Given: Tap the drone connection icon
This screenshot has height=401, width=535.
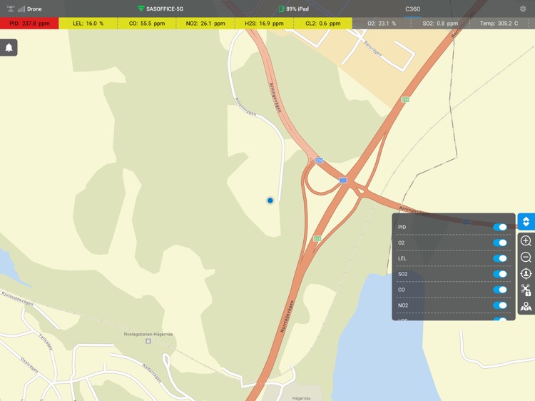Looking at the screenshot, I should tap(11, 9).
